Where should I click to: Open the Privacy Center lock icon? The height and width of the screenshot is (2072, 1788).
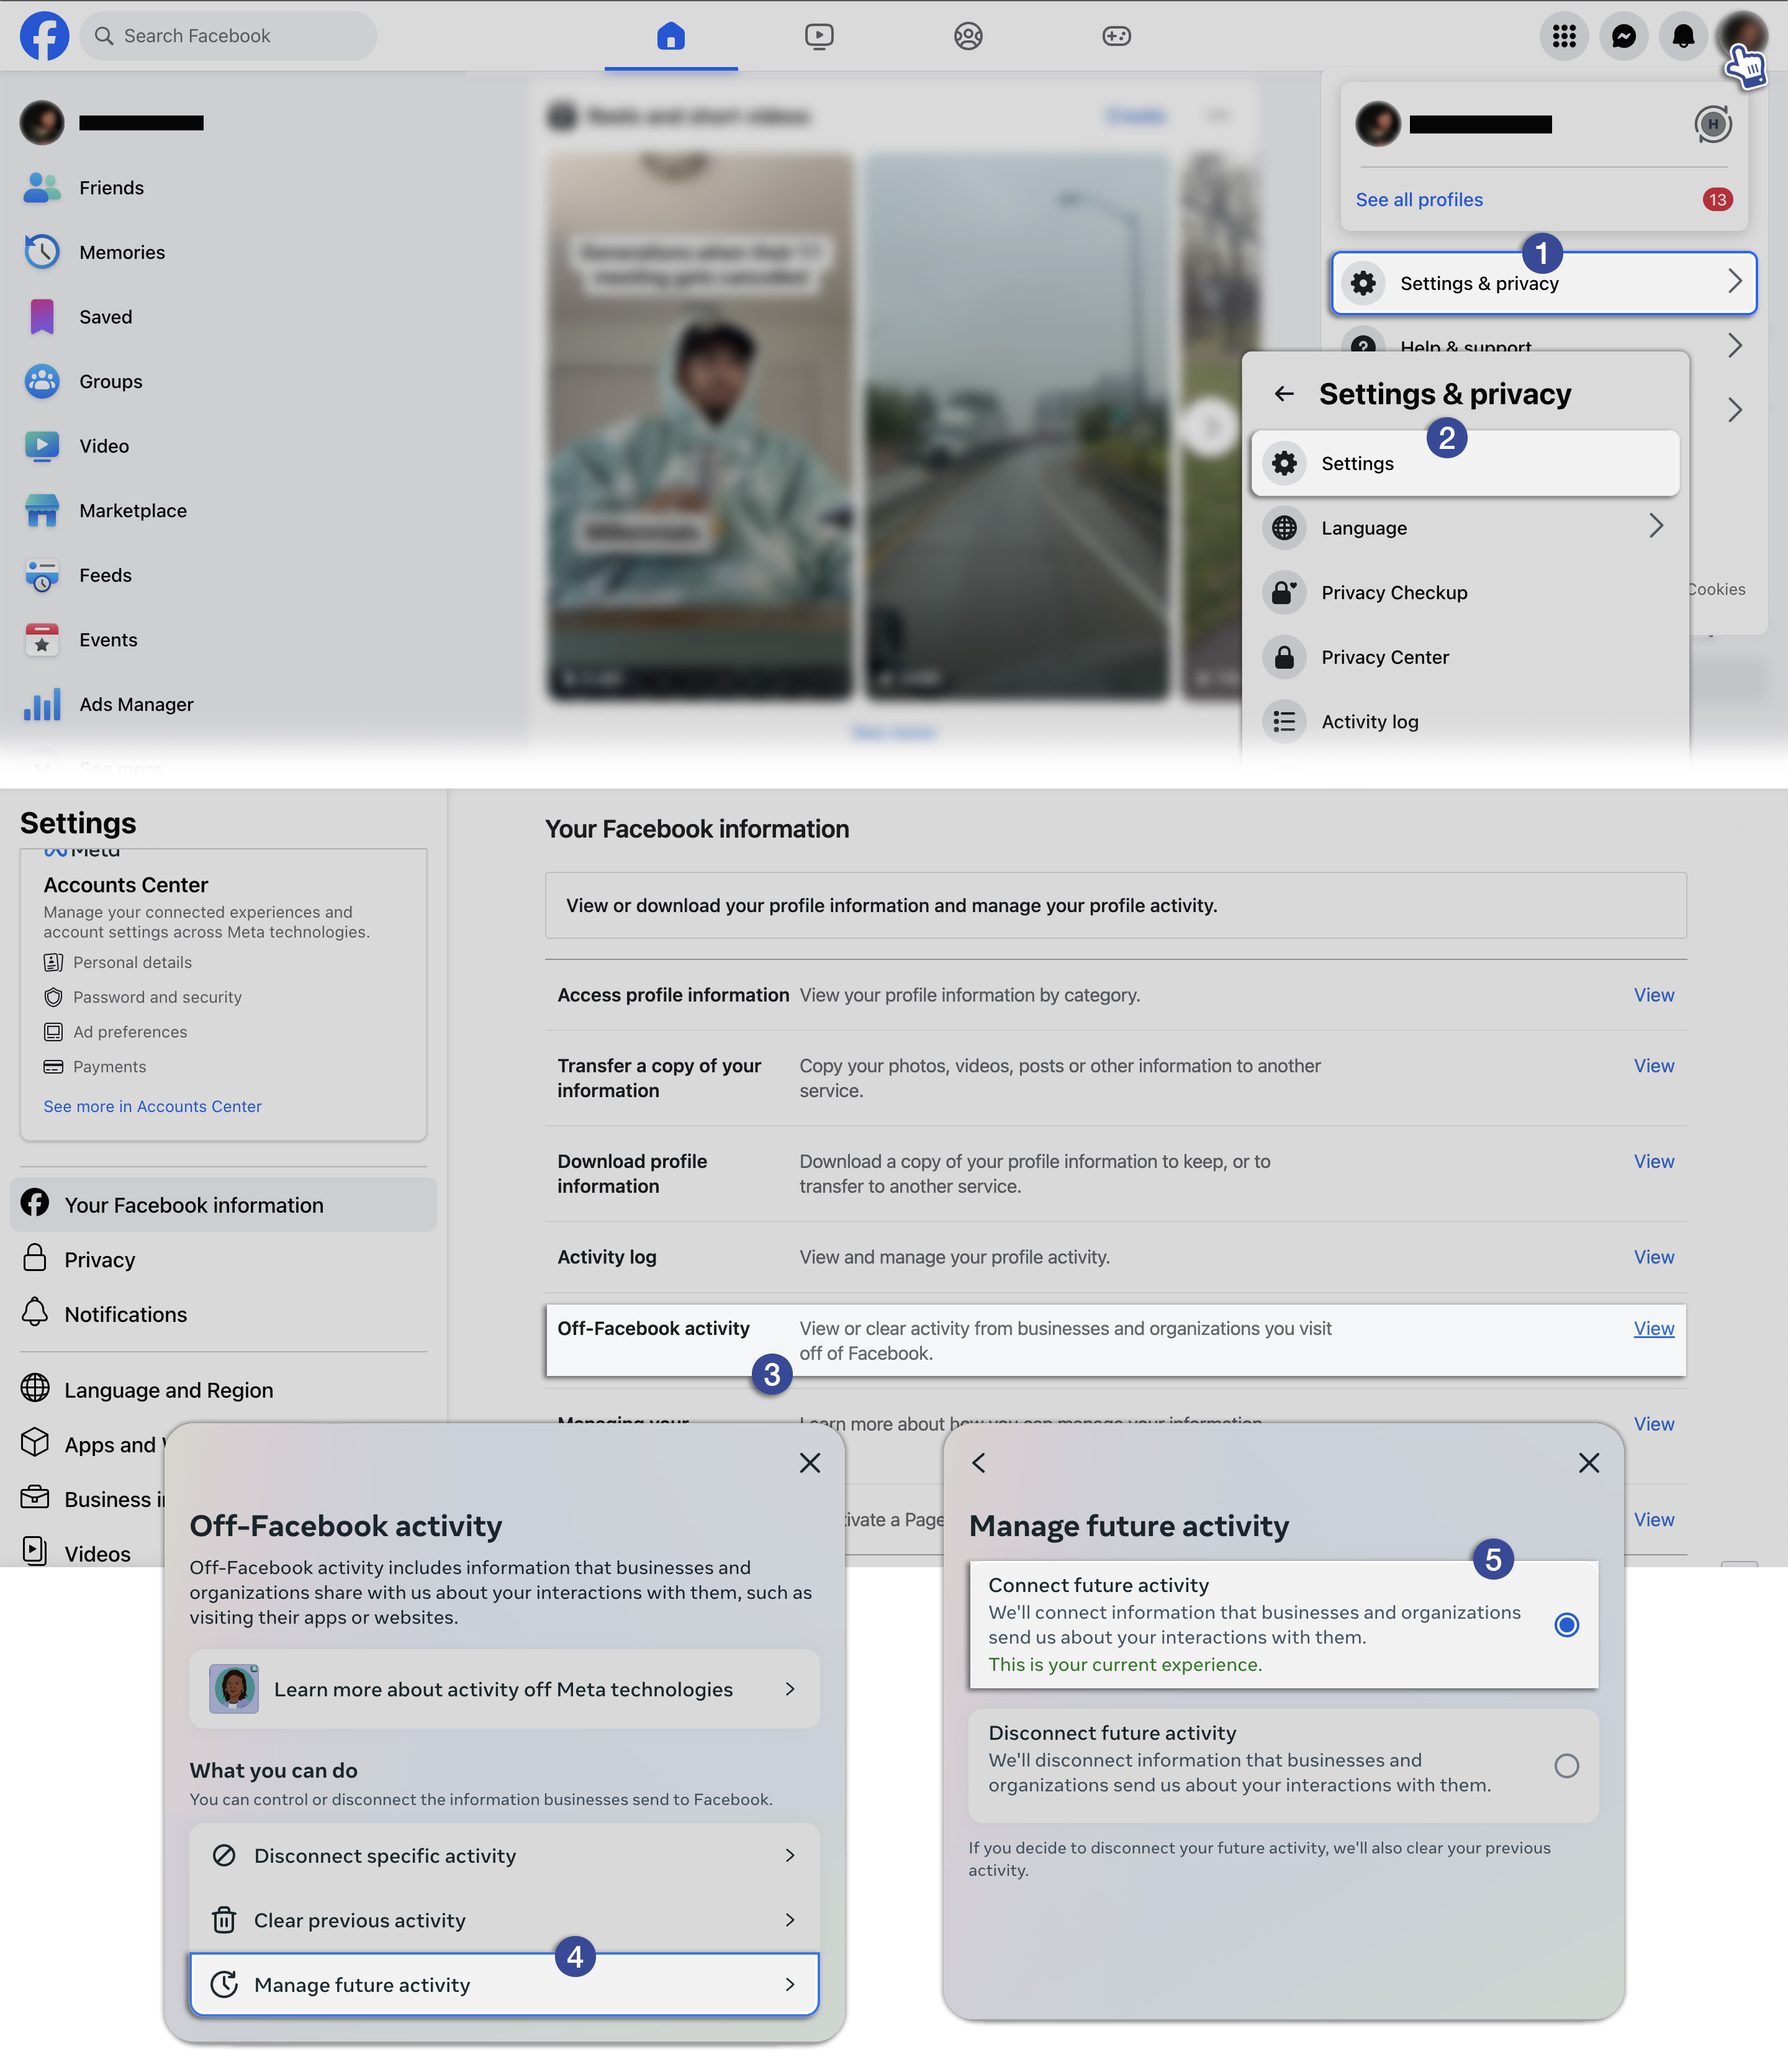pyautogui.click(x=1285, y=657)
